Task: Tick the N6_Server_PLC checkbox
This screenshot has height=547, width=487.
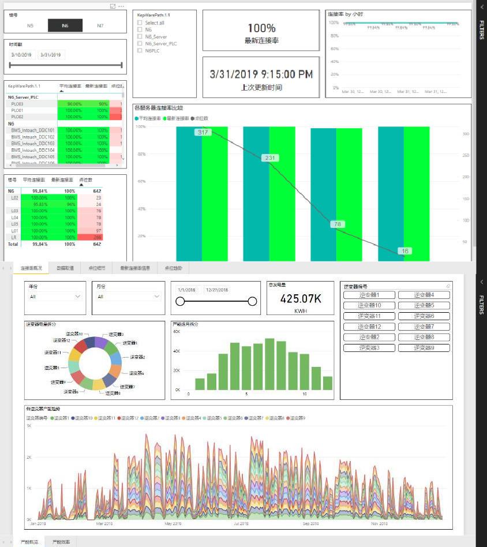Action: [140, 44]
